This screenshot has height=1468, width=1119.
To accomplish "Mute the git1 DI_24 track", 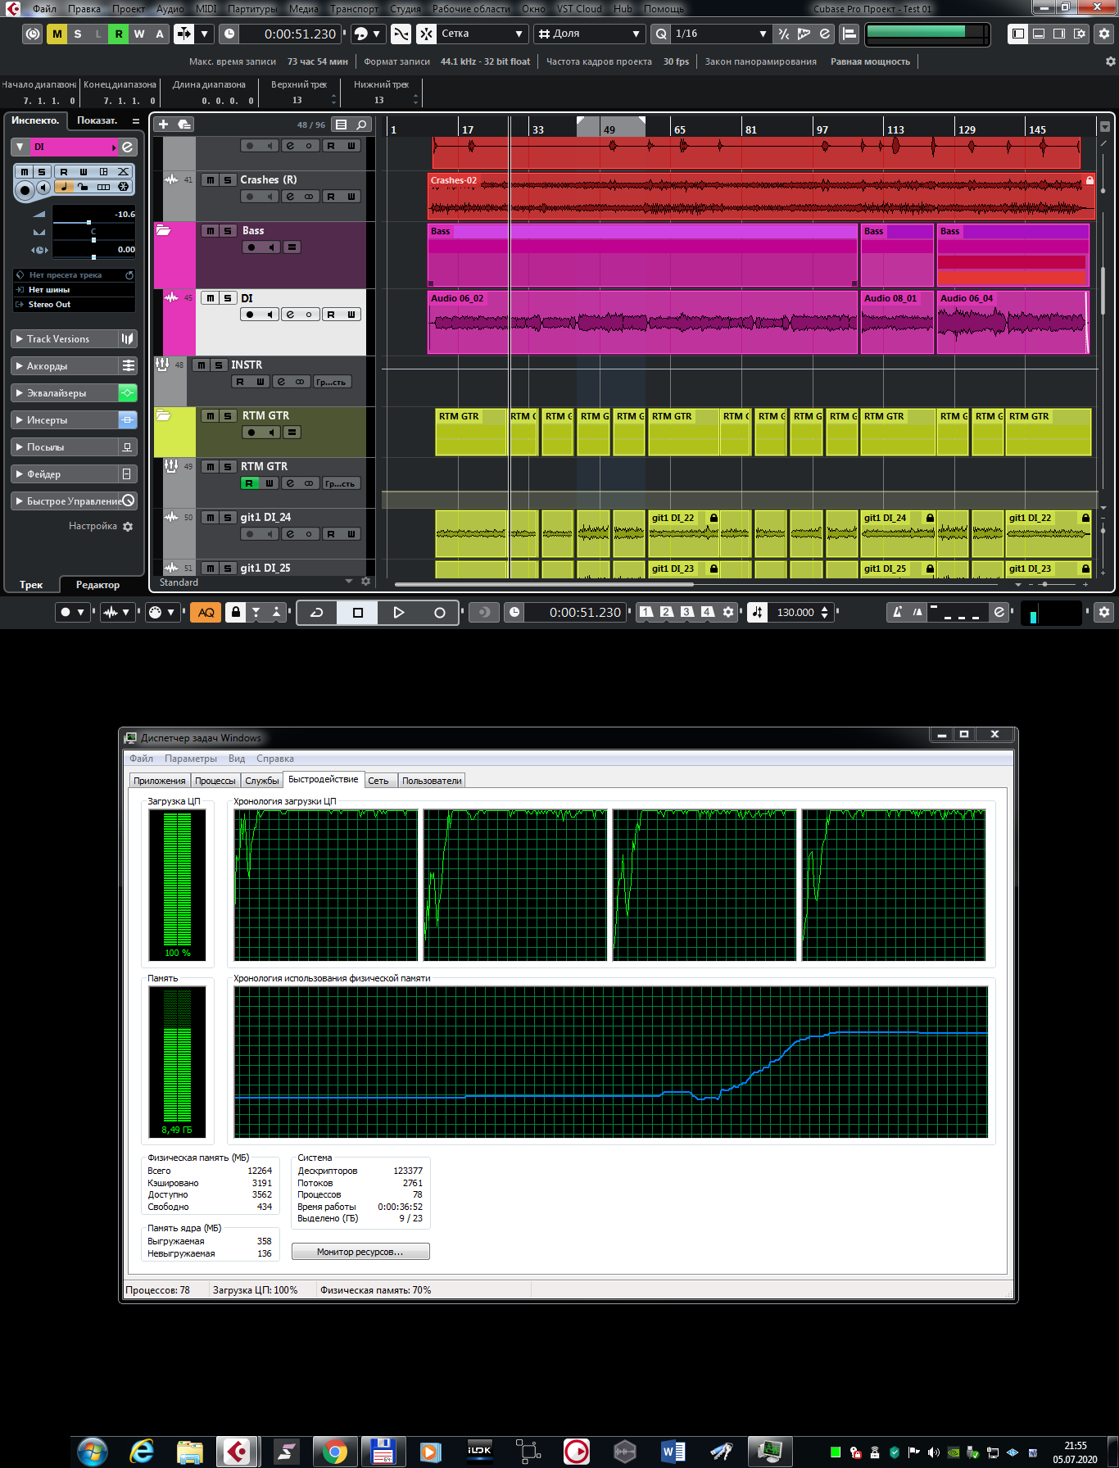I will click(211, 518).
